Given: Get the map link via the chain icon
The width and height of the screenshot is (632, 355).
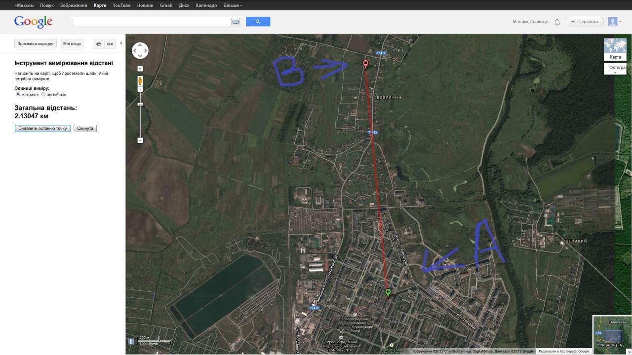Looking at the screenshot, I should pos(110,44).
